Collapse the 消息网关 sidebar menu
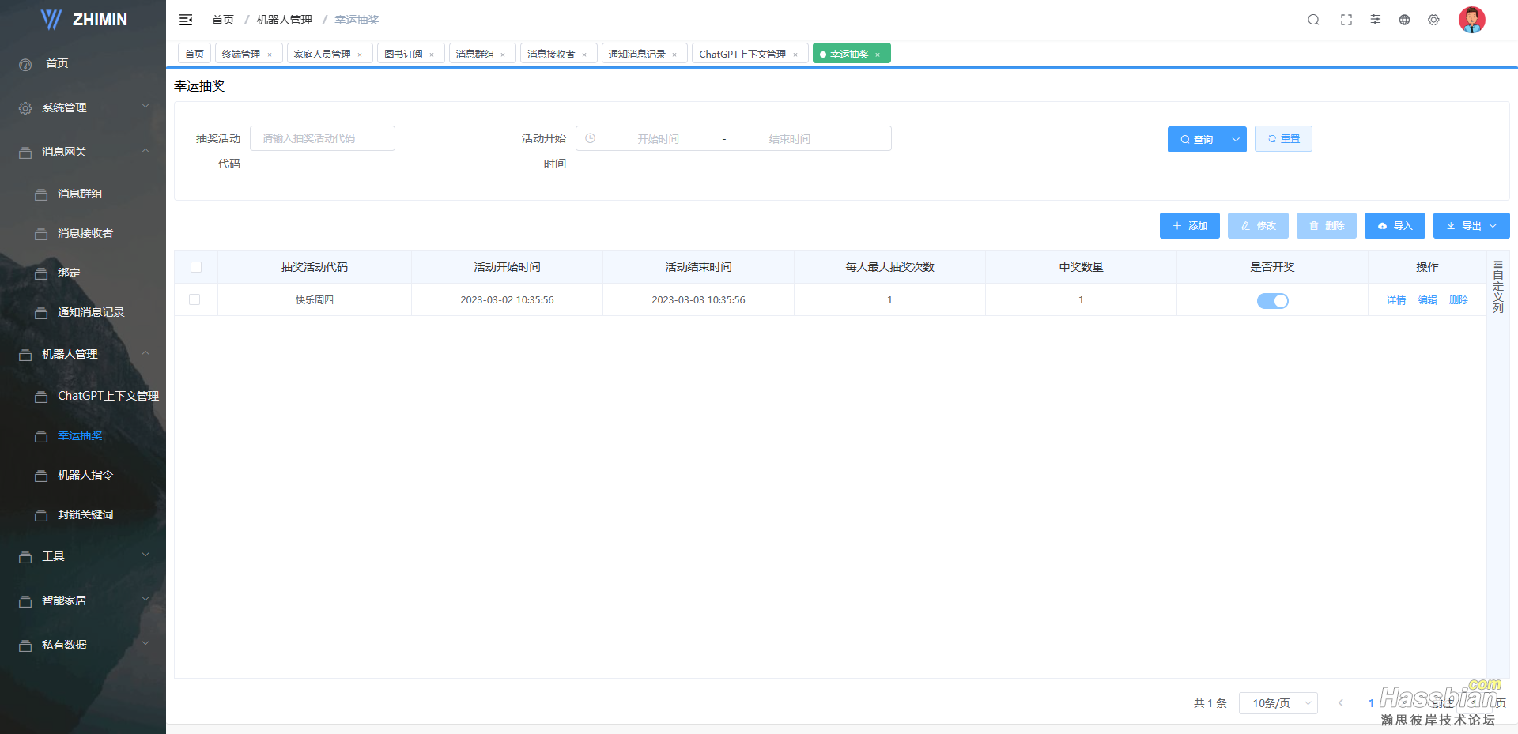 145,151
